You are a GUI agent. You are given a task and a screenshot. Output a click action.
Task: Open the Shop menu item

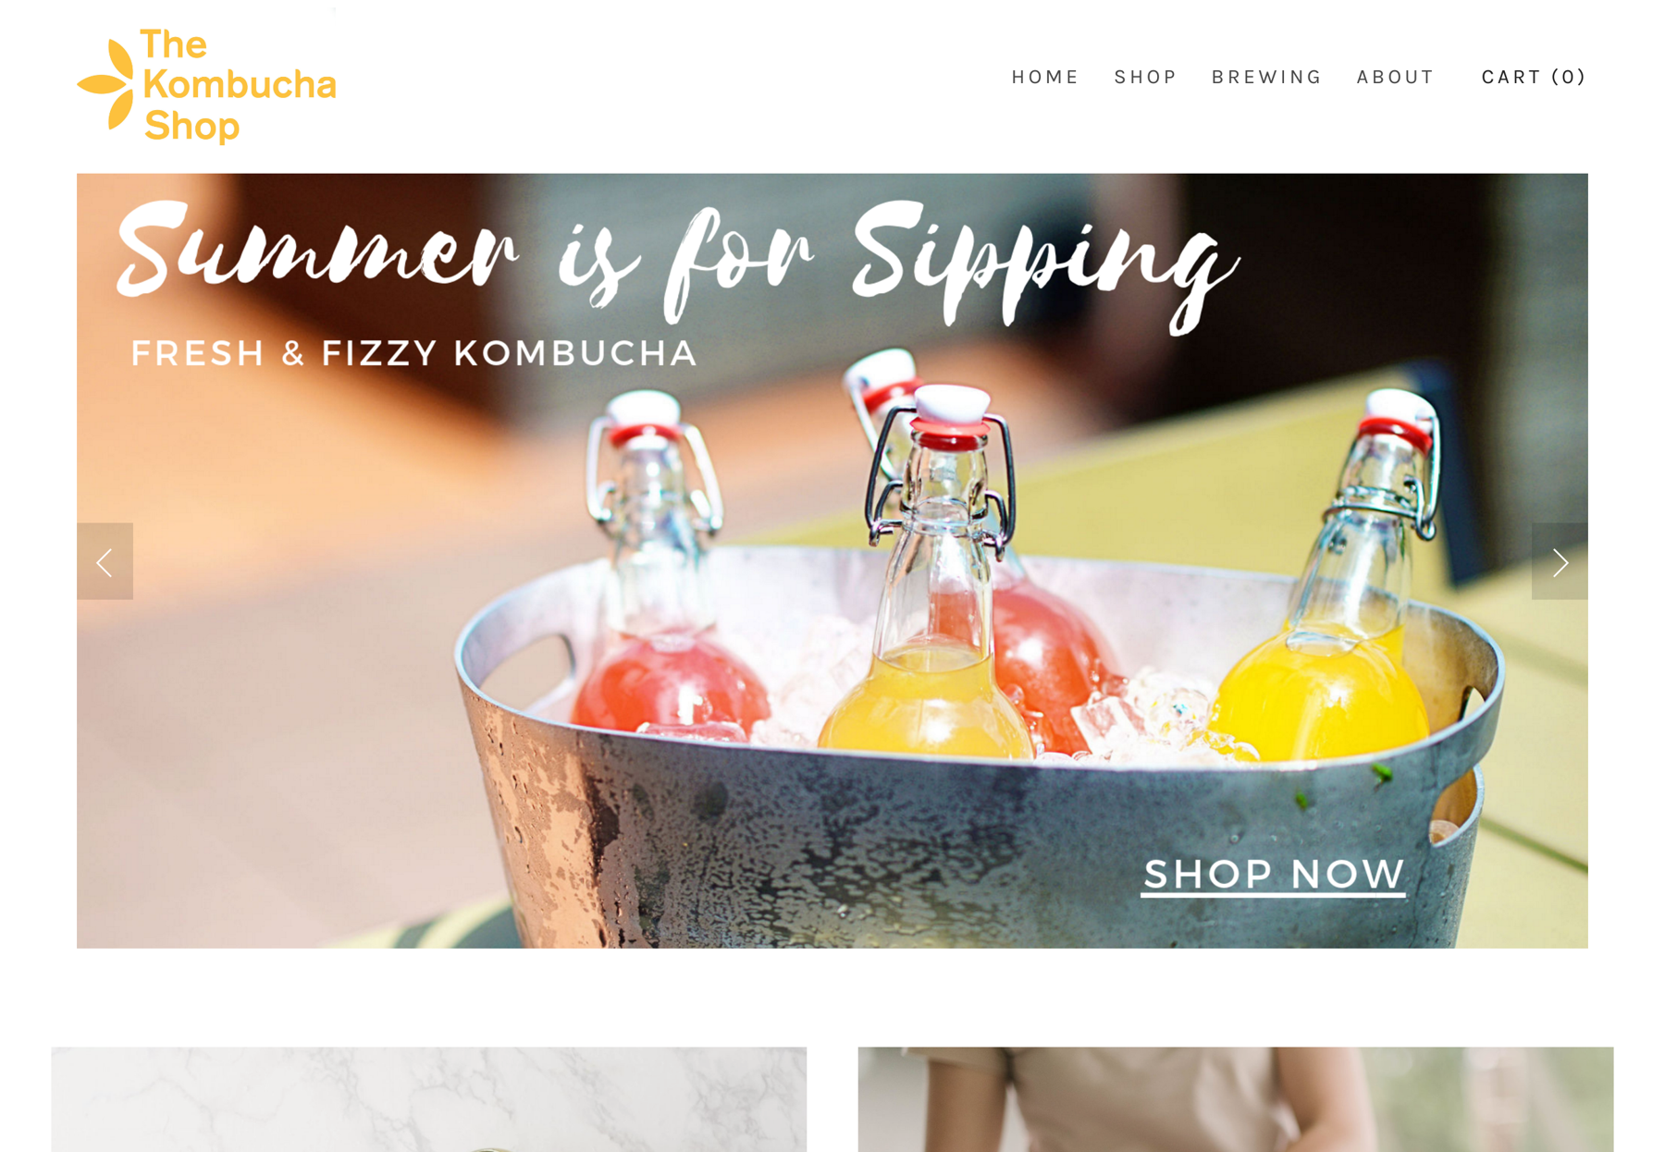pyautogui.click(x=1145, y=77)
